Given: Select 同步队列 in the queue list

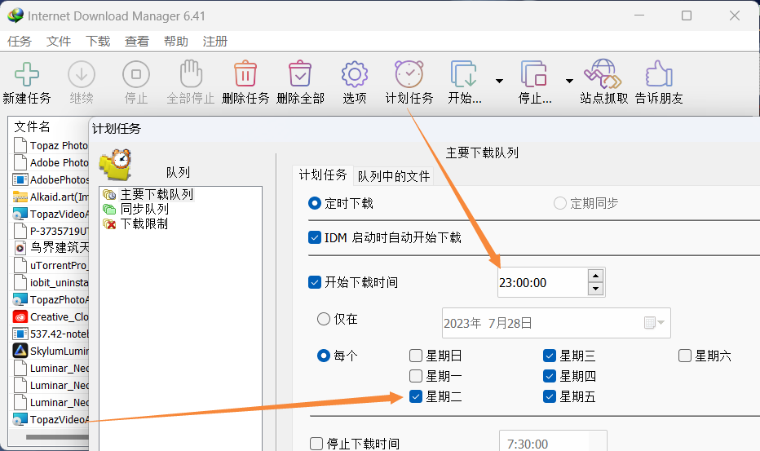Looking at the screenshot, I should coord(144,209).
